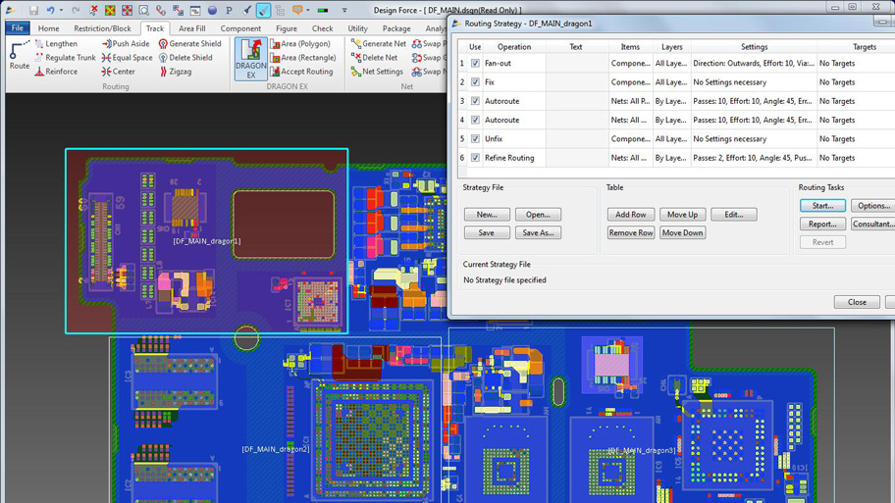
Task: Open Net Settings
Action: 377,72
